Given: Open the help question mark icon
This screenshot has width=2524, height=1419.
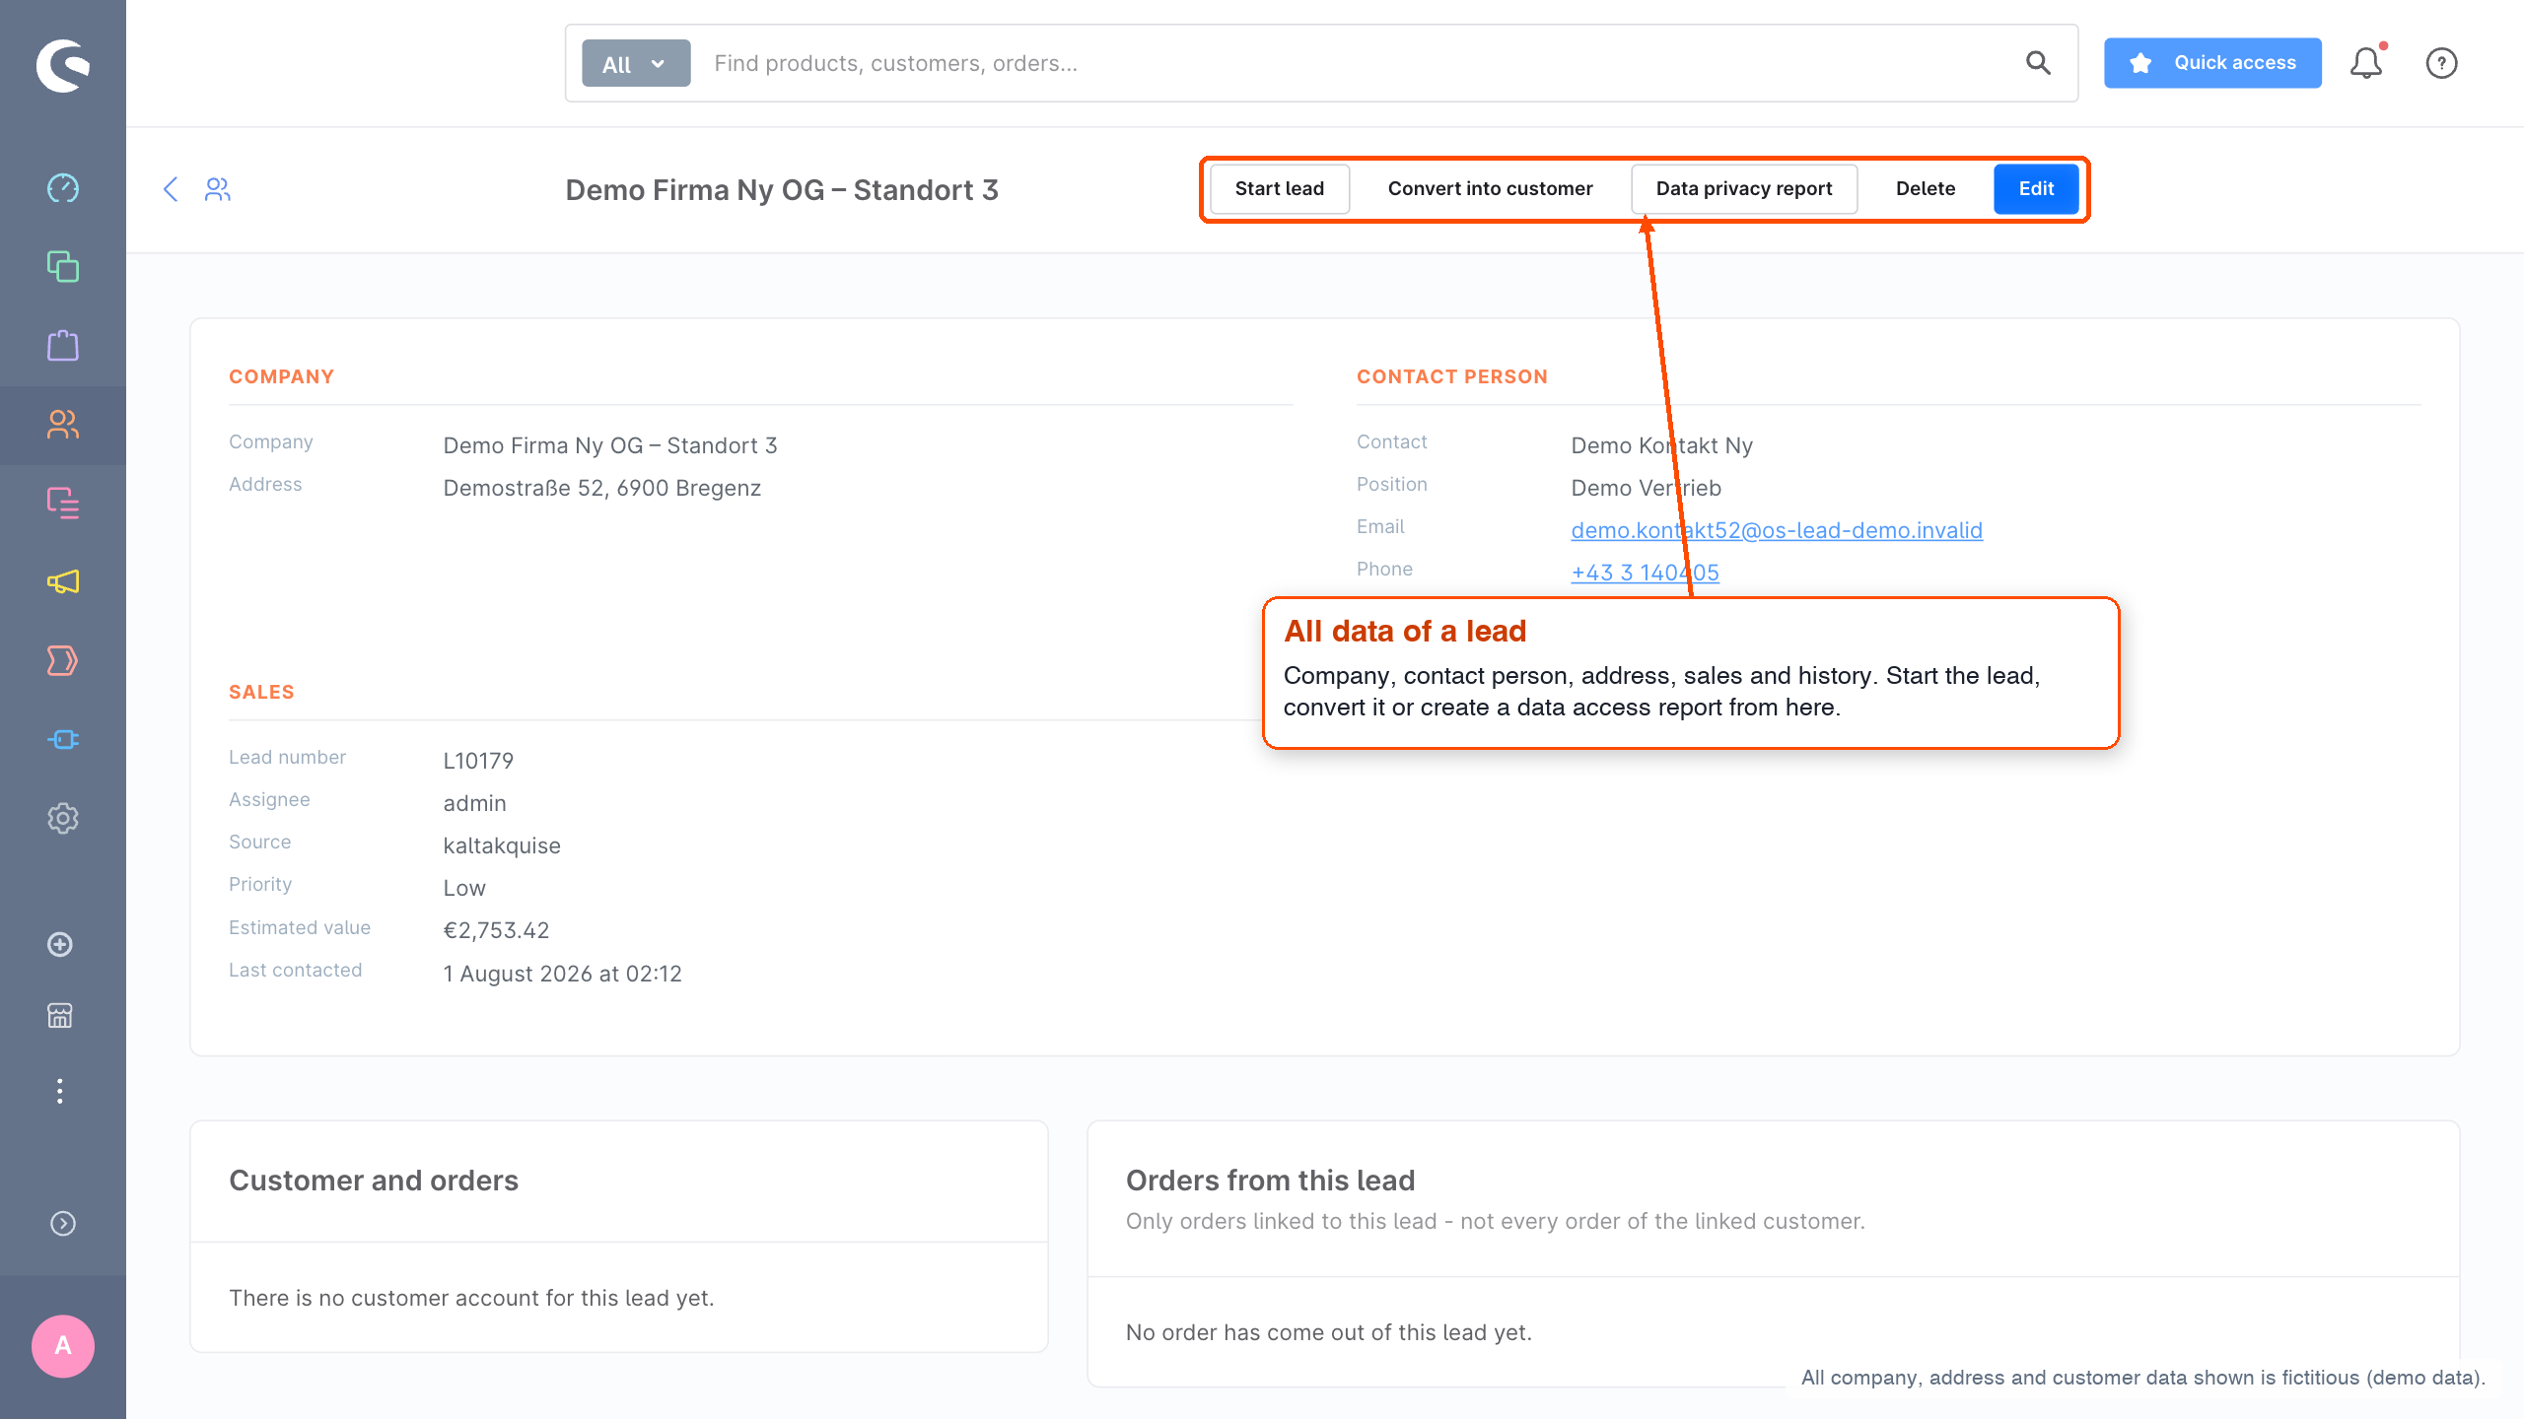Looking at the screenshot, I should (x=2441, y=63).
